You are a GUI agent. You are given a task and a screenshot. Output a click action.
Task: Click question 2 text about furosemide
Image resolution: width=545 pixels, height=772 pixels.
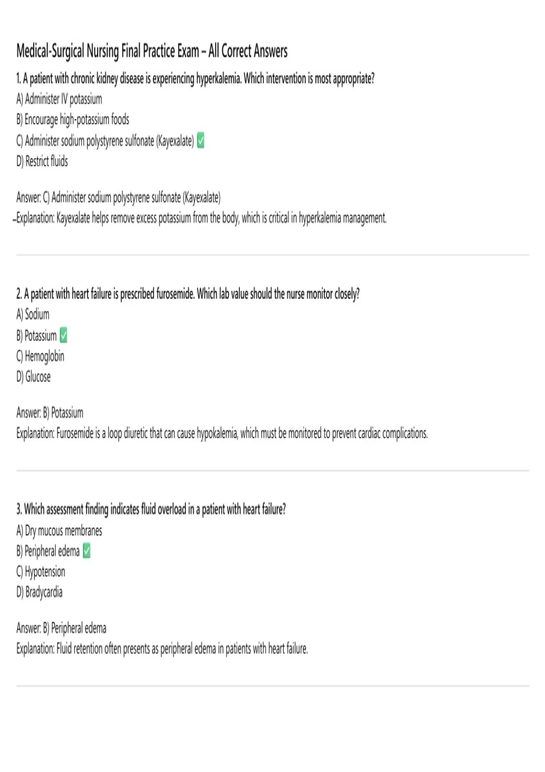(188, 294)
